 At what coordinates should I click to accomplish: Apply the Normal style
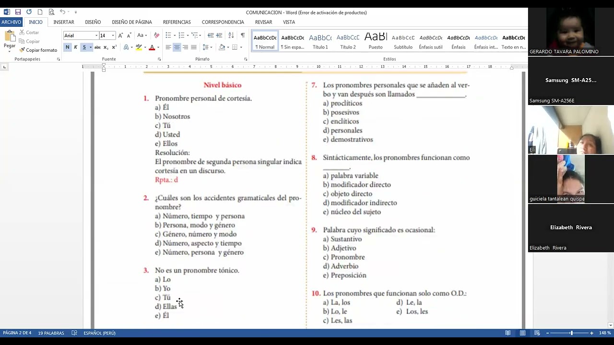pos(265,41)
